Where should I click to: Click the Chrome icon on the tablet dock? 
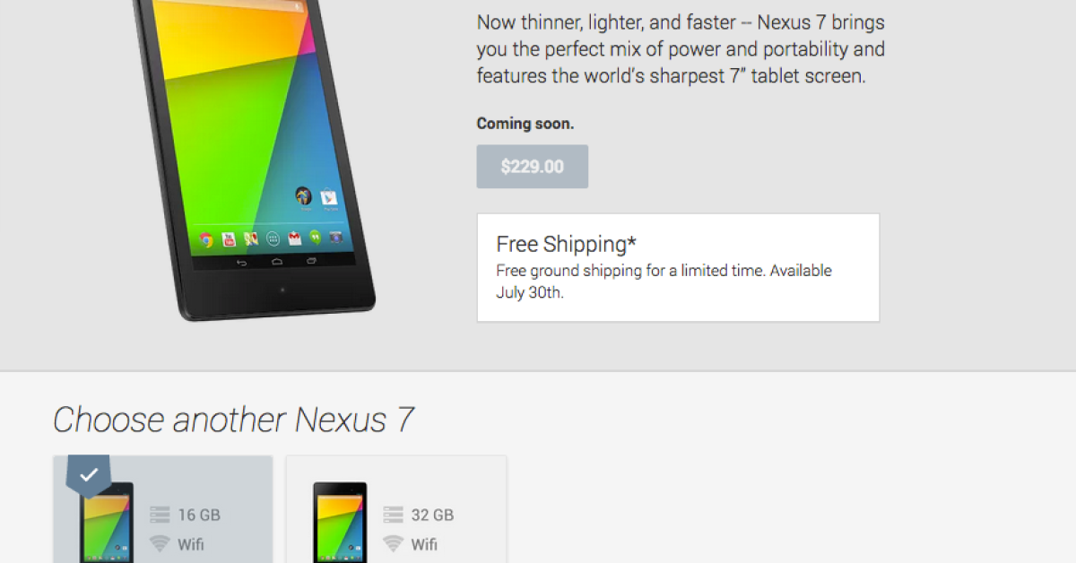[x=206, y=240]
